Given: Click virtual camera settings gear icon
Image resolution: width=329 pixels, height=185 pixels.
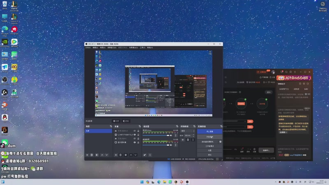Looking at the screenshot, I should coord(220,141).
